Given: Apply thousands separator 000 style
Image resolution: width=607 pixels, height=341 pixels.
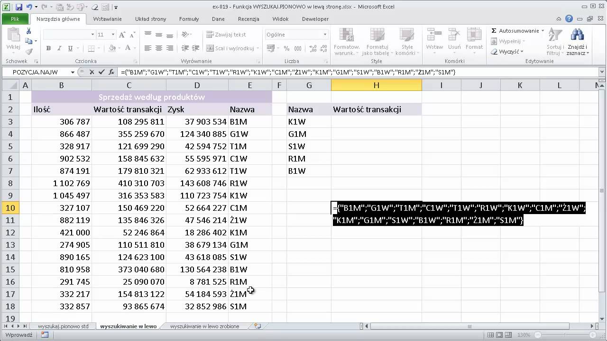Looking at the screenshot, I should [x=298, y=48].
